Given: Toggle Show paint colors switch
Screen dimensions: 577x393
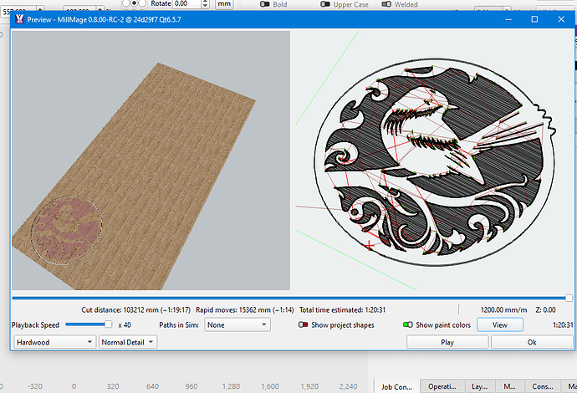Looking at the screenshot, I should pyautogui.click(x=408, y=325).
